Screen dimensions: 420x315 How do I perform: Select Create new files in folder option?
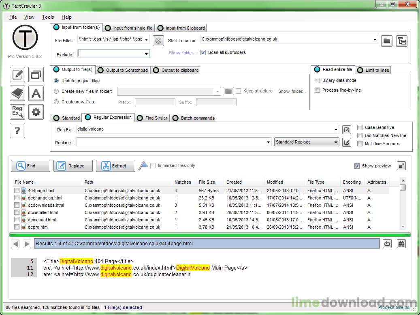56,91
